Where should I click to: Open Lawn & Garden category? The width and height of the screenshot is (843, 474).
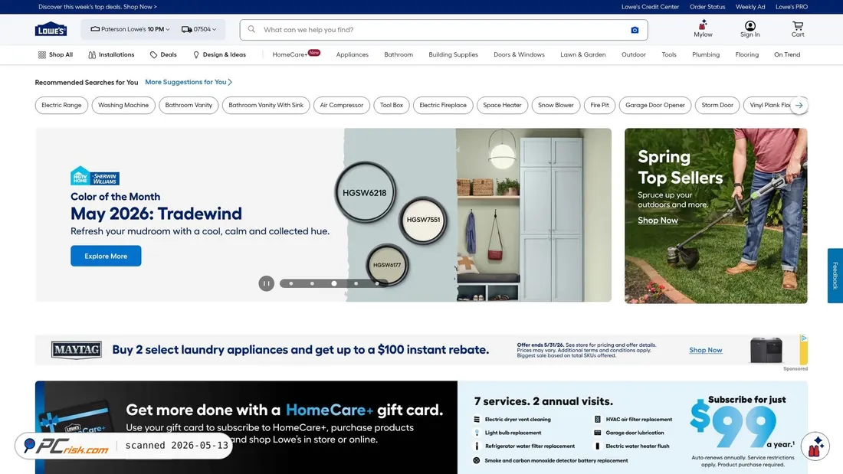582,55
